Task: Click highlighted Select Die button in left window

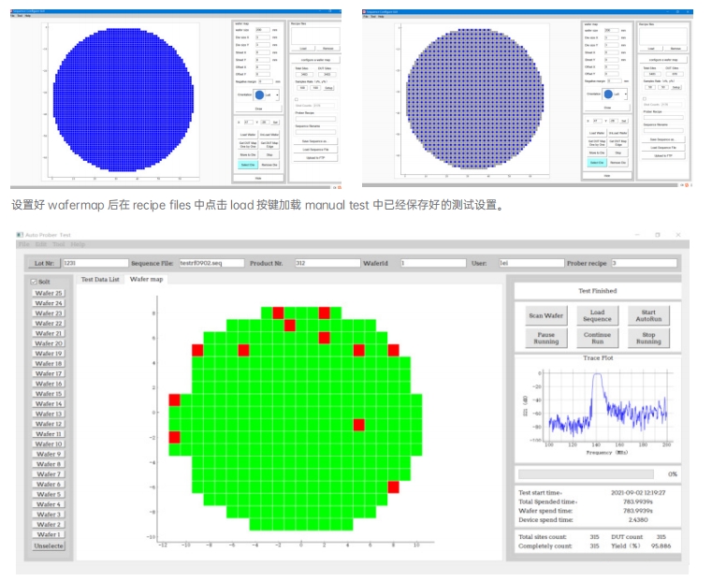Action: click(246, 164)
